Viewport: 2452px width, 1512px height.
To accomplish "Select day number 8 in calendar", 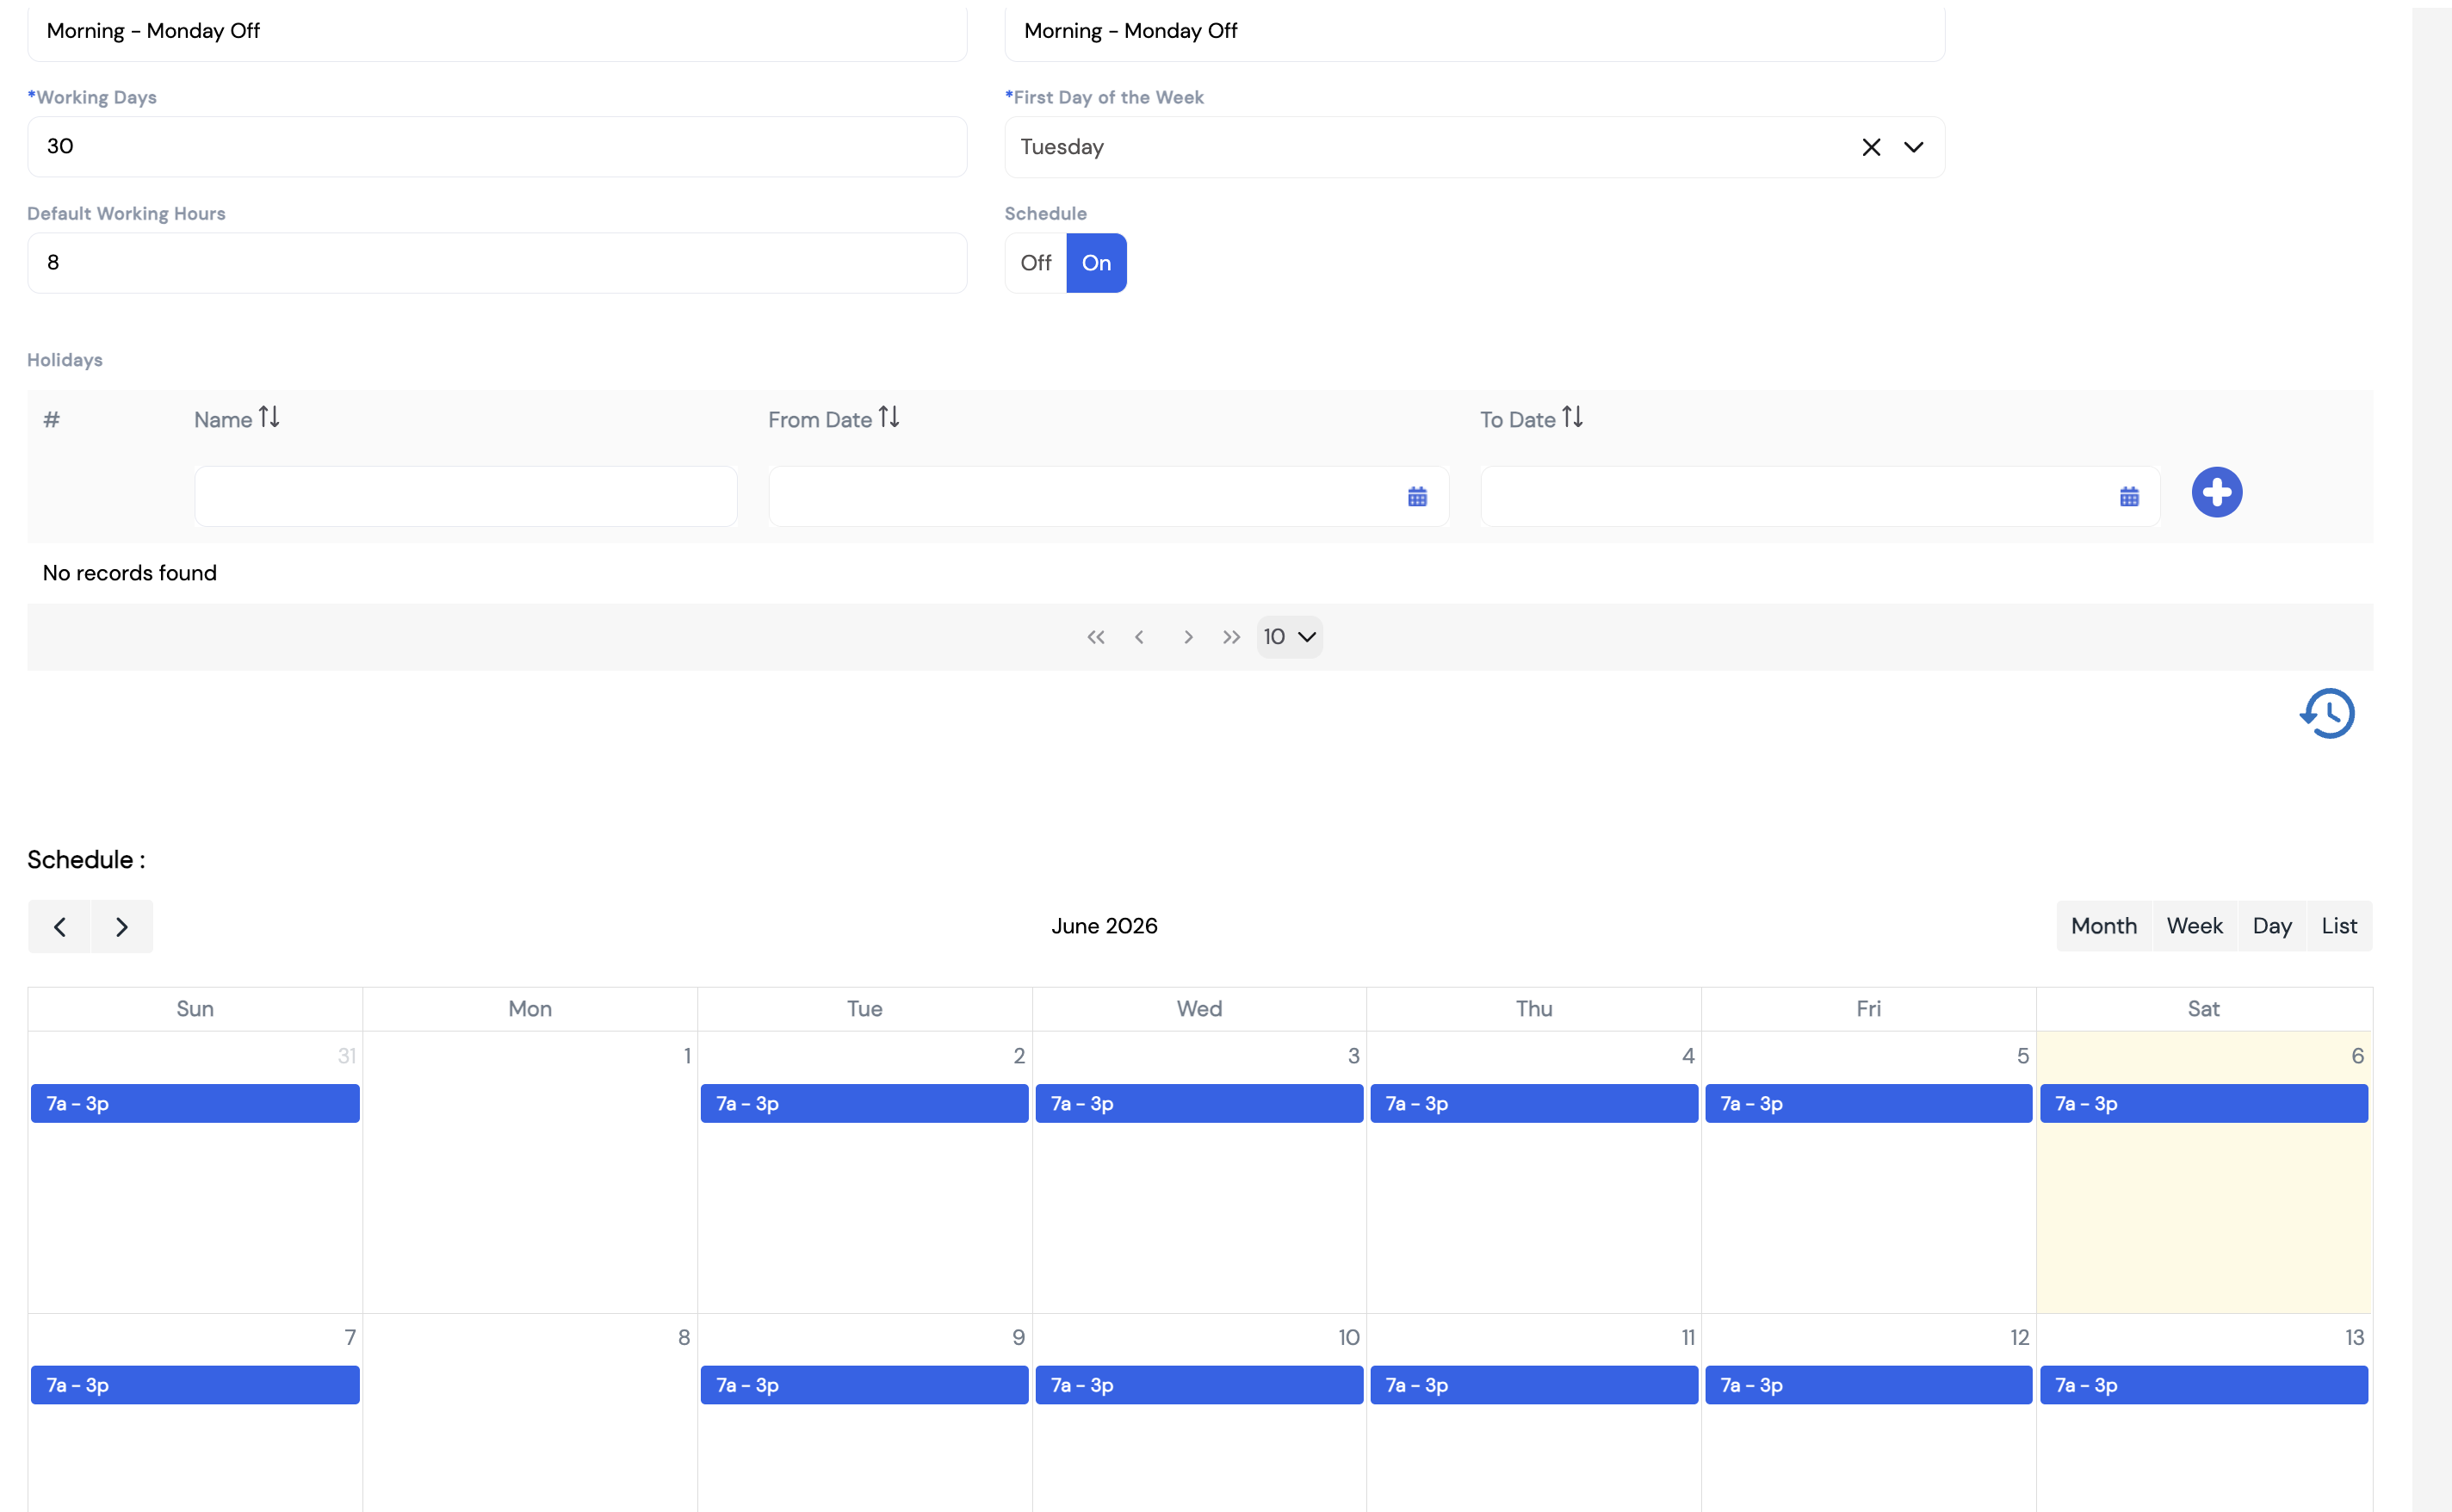I will (684, 1338).
